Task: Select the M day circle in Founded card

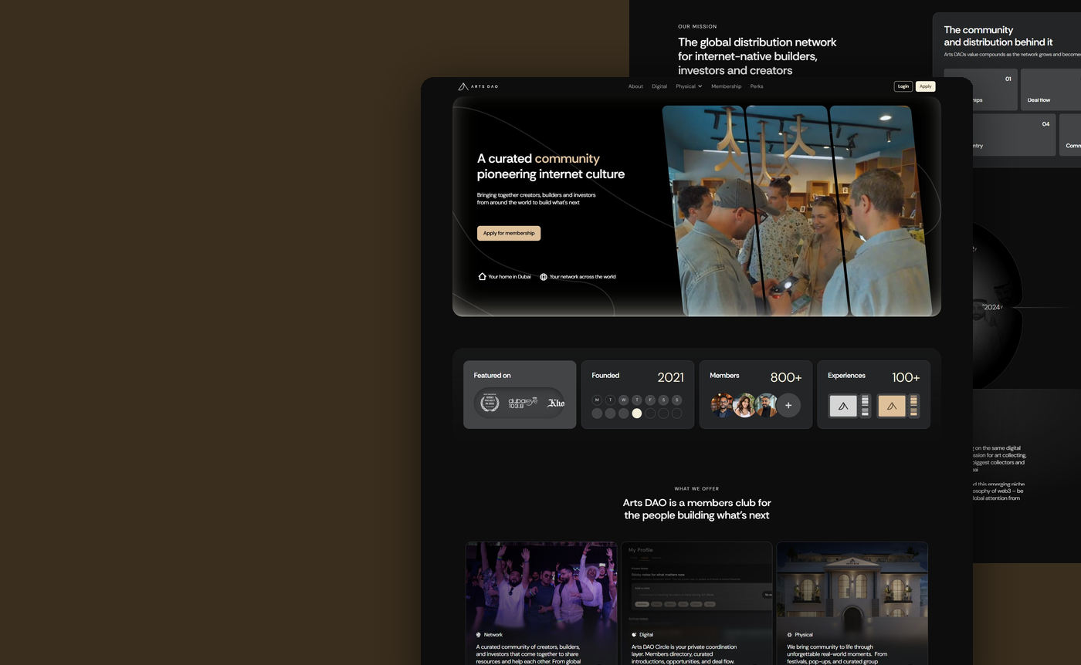Action: coord(597,400)
